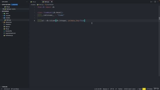Click the yellow highlighted status bar item
Image resolution: width=160 pixels, height=90 pixels.
click(x=144, y=89)
